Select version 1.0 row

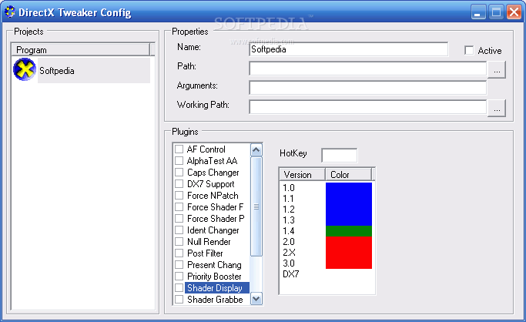[x=289, y=188]
